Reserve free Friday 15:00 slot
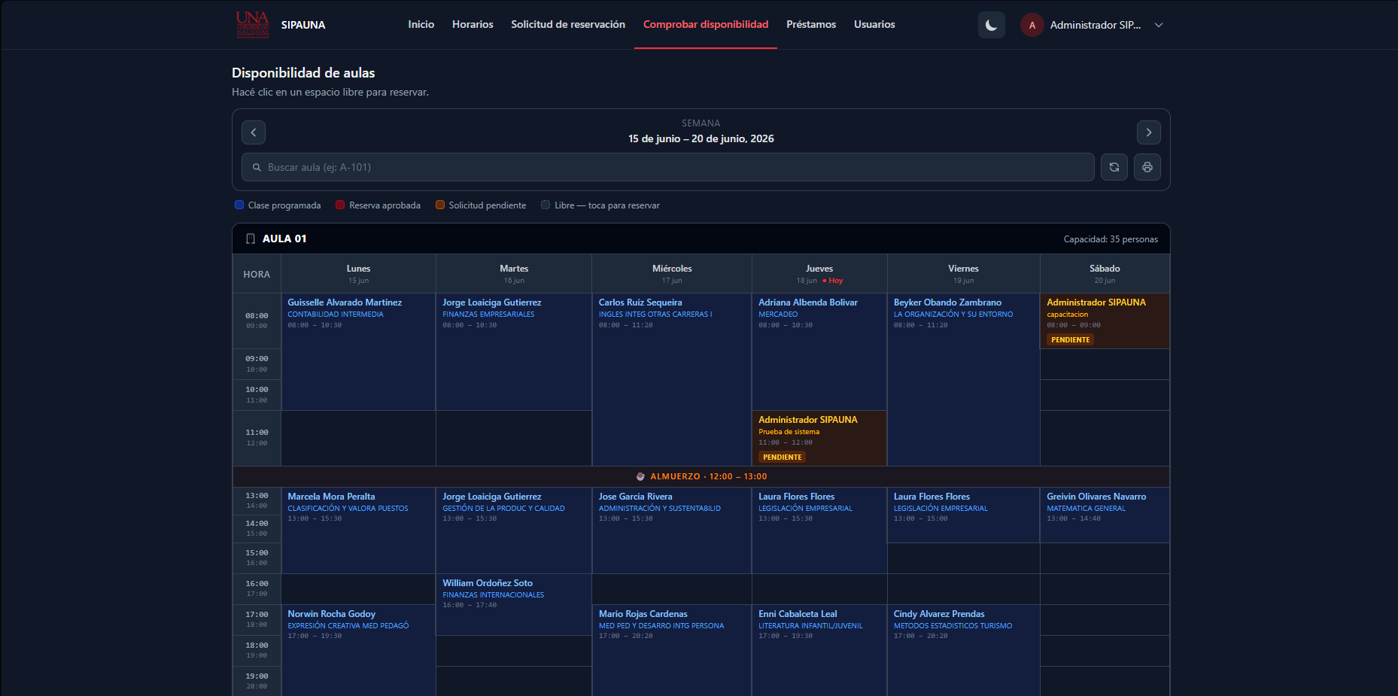This screenshot has width=1398, height=696. pyautogui.click(x=964, y=558)
